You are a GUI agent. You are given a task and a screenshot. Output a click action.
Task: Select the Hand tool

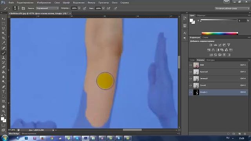[x=4, y=107]
